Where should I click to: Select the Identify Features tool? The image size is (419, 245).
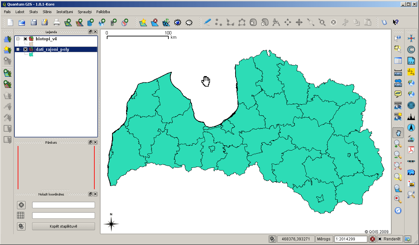point(398,38)
